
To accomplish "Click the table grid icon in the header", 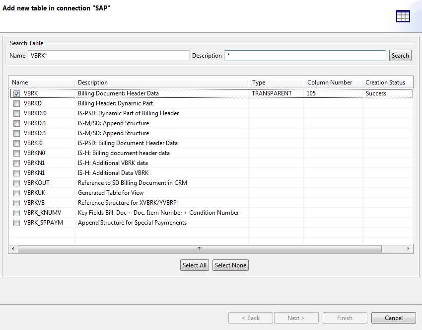I will point(403,15).
